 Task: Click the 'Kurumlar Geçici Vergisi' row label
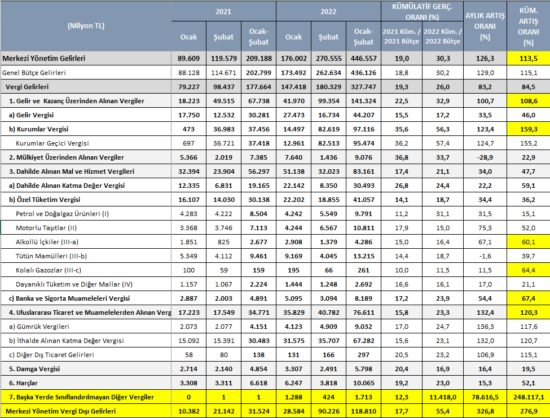point(52,143)
